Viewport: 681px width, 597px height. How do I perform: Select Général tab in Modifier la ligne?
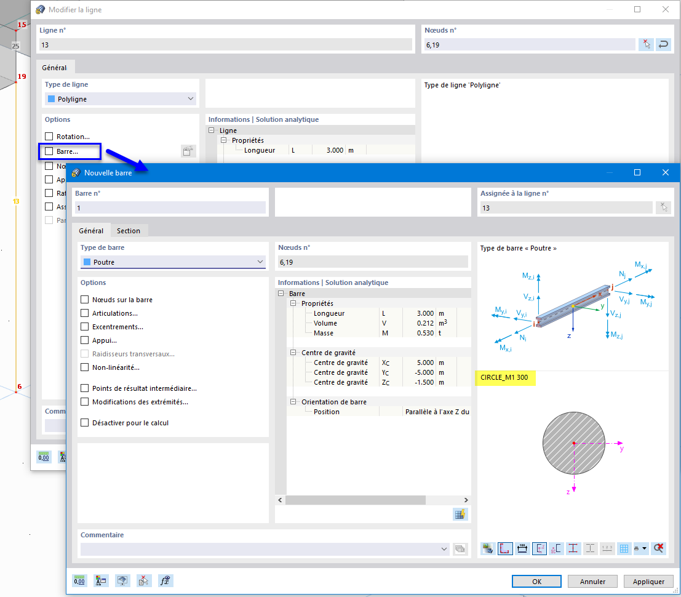pyautogui.click(x=54, y=67)
